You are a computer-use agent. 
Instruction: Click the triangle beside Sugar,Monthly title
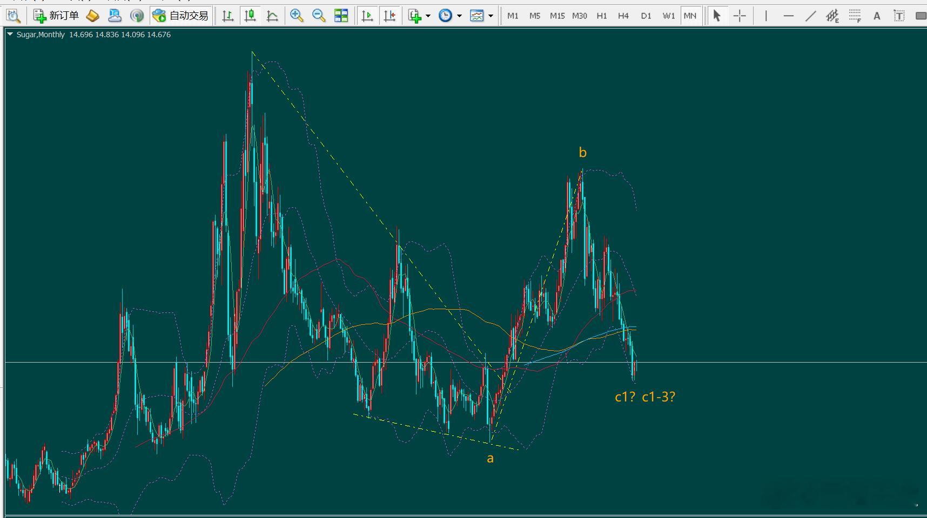click(10, 34)
